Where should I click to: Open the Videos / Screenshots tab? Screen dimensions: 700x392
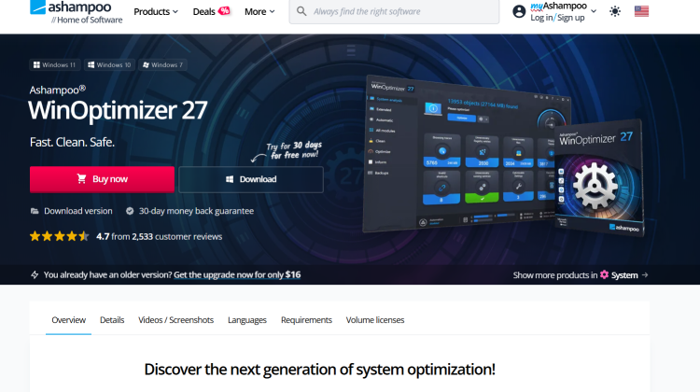pos(175,320)
